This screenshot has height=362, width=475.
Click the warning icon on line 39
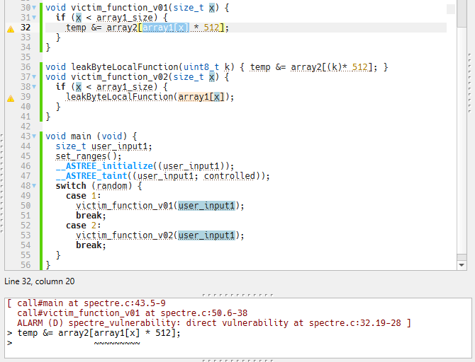tap(11, 98)
